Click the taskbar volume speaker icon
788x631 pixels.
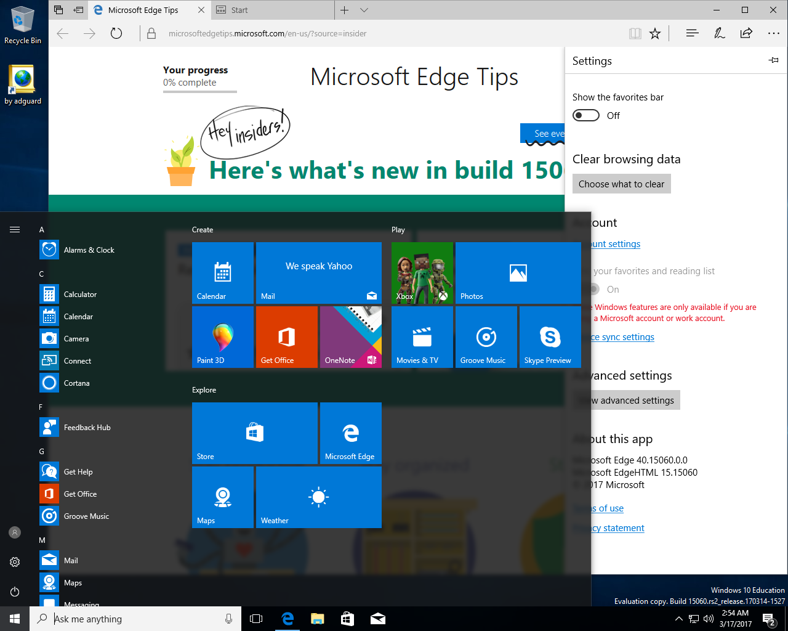point(709,619)
